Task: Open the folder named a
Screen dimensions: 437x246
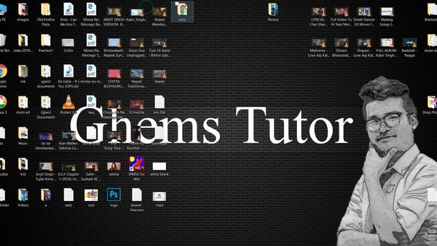Action: point(46,195)
